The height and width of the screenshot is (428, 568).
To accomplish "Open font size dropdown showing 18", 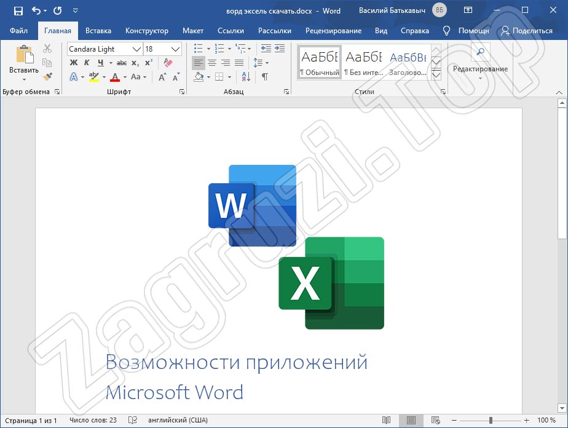I will click(175, 49).
